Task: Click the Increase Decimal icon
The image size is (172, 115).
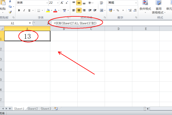Action: coord(130,10)
